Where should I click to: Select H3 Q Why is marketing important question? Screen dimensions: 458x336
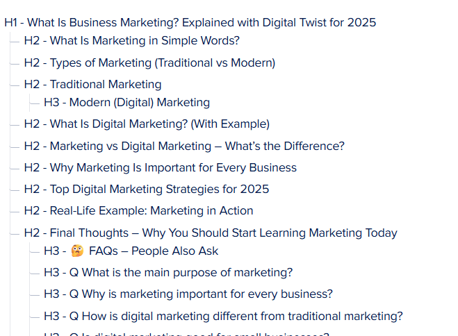point(188,294)
